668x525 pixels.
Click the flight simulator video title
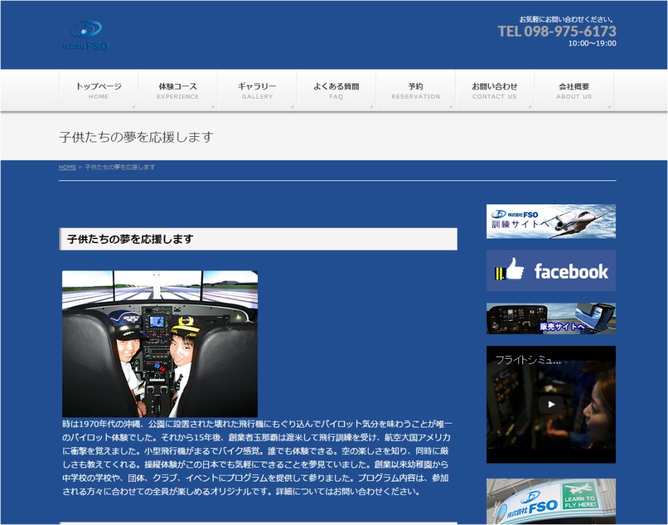(x=528, y=360)
